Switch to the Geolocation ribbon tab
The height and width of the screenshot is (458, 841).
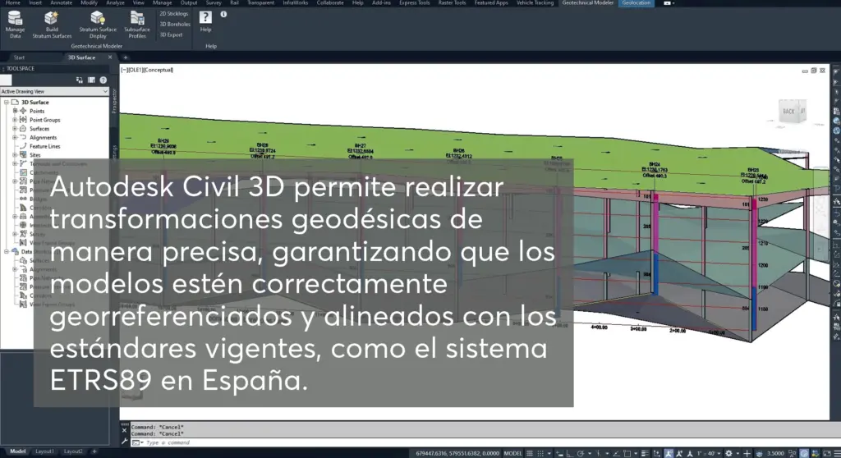click(636, 3)
